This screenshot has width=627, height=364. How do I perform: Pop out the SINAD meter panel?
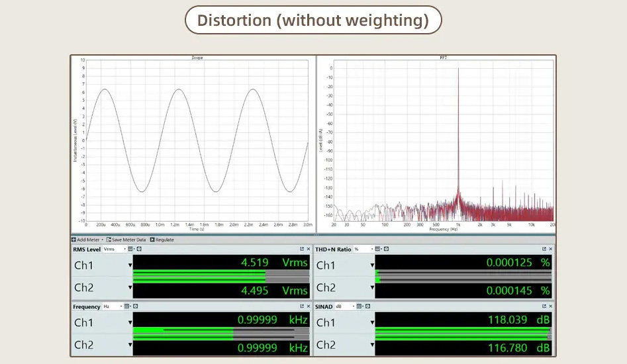[544, 306]
